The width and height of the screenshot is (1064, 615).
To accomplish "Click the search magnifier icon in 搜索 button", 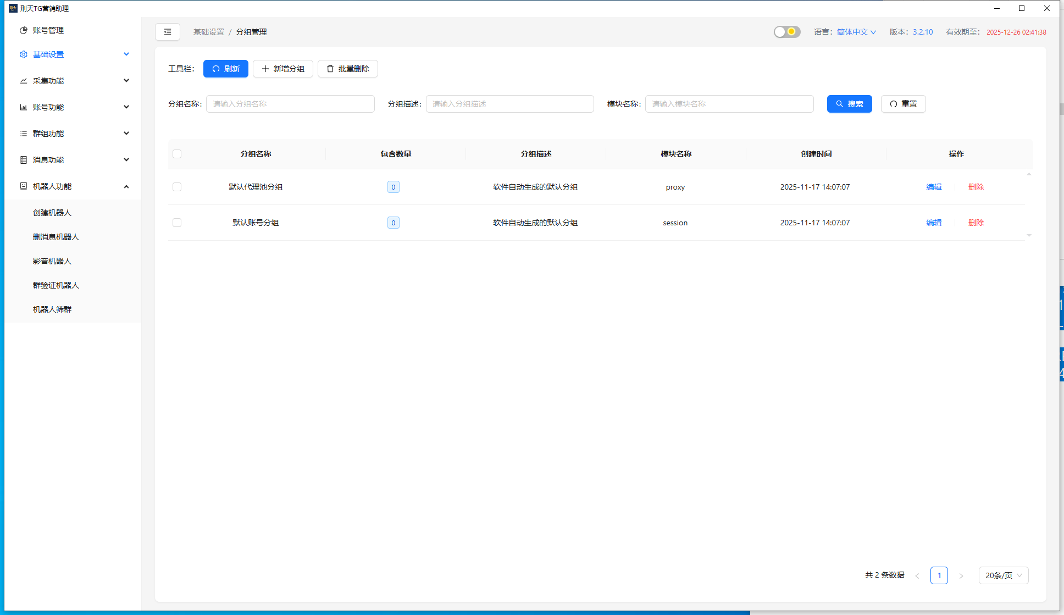I will point(839,104).
